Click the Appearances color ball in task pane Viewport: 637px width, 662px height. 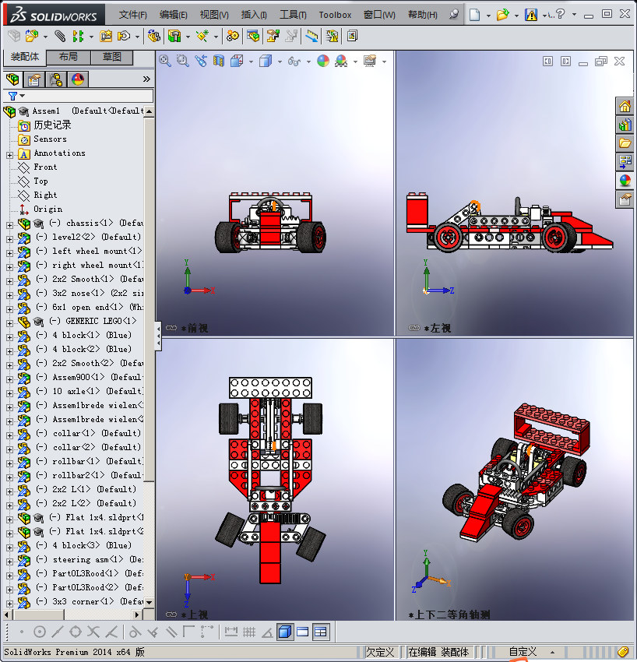(x=625, y=181)
